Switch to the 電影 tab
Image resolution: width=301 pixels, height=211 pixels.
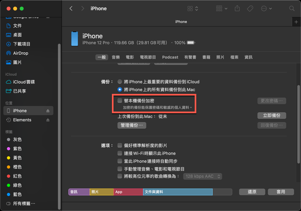coord(130,57)
